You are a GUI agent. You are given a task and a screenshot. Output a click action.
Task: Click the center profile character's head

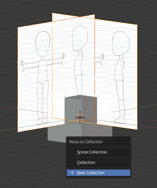(x=80, y=38)
